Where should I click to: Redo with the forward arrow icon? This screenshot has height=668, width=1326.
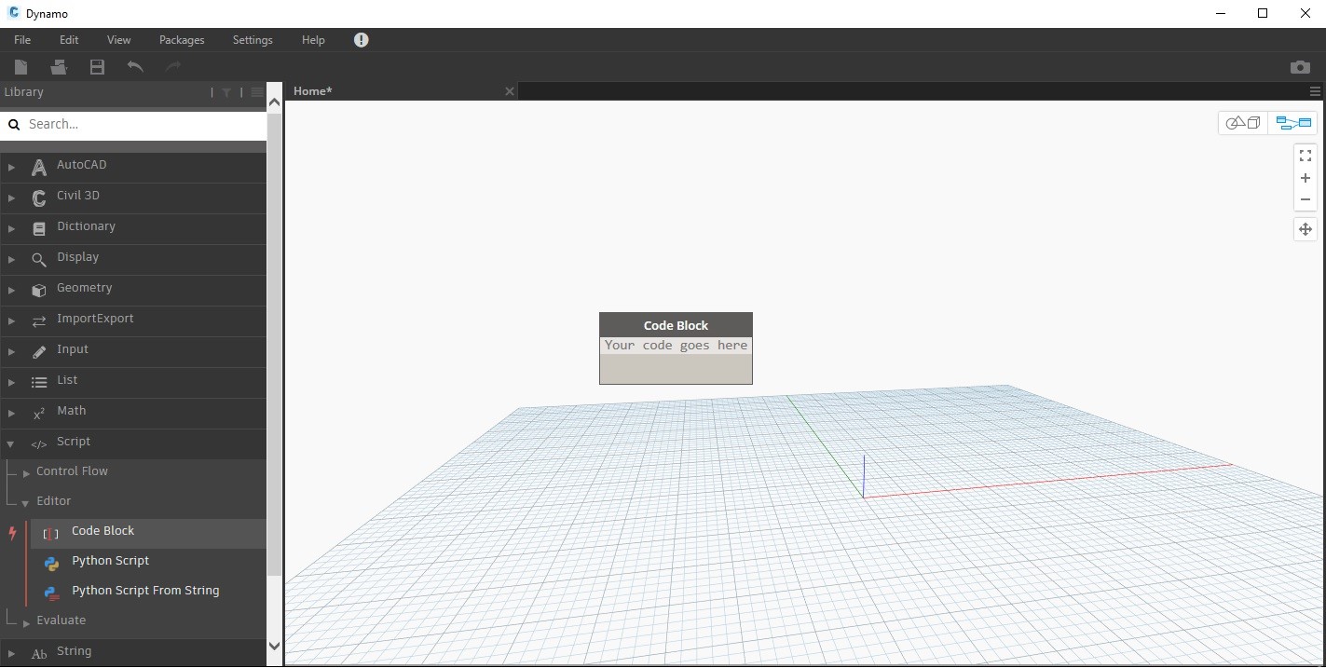tap(172, 66)
